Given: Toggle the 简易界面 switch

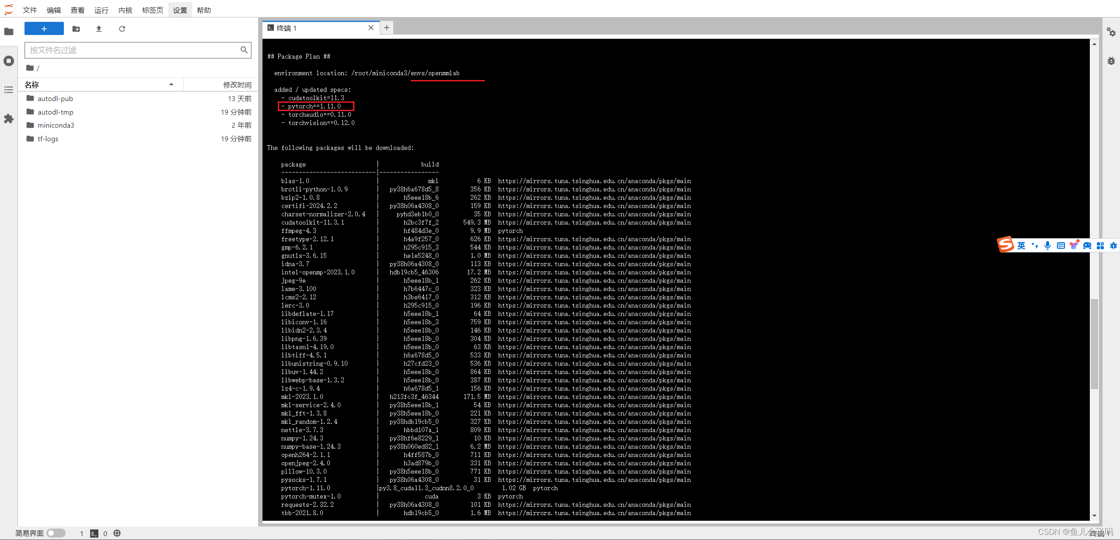Looking at the screenshot, I should click(x=56, y=533).
